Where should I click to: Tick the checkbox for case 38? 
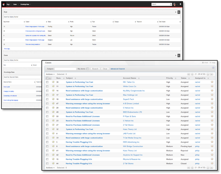coord(47,82)
